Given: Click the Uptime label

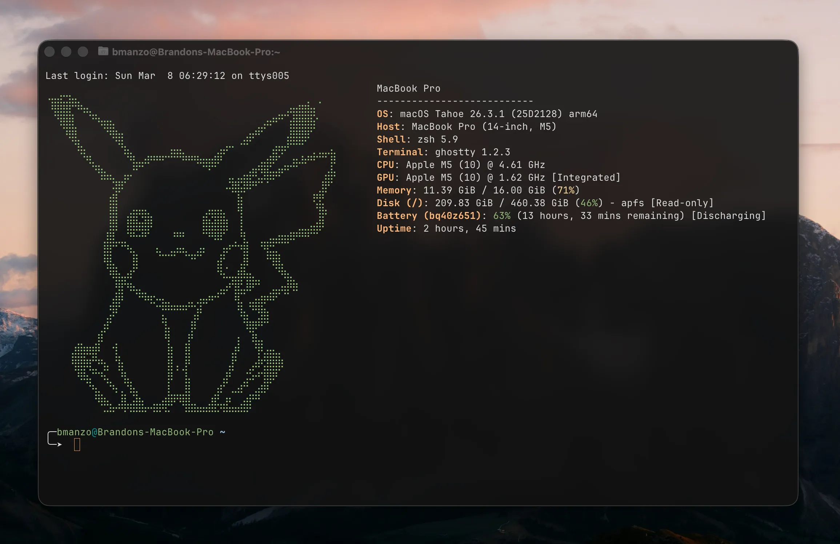Looking at the screenshot, I should point(394,228).
